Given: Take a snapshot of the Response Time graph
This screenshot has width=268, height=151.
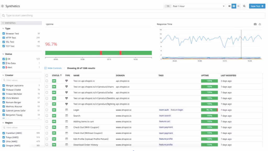Looking at the screenshot, I should 255,24.
